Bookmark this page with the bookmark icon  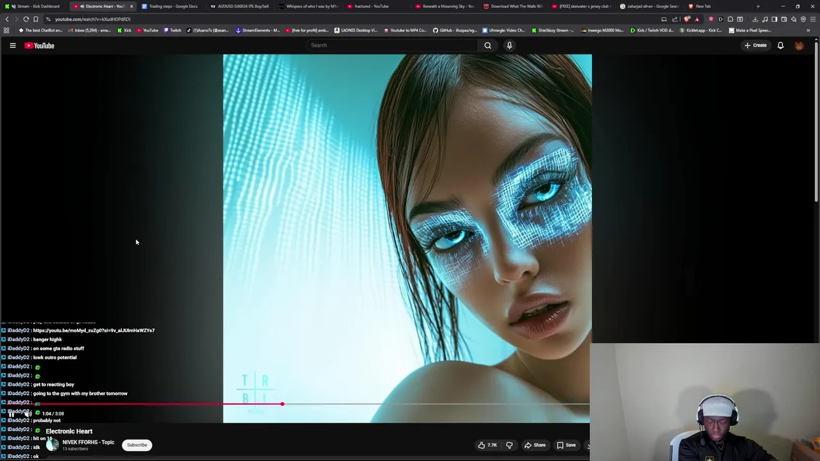[x=35, y=19]
